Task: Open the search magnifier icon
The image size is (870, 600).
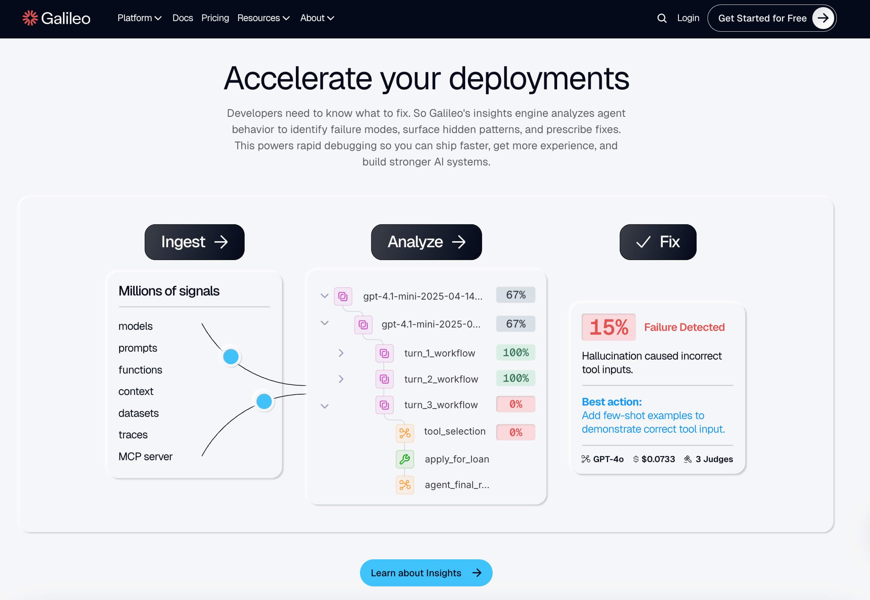Action: 662,18
